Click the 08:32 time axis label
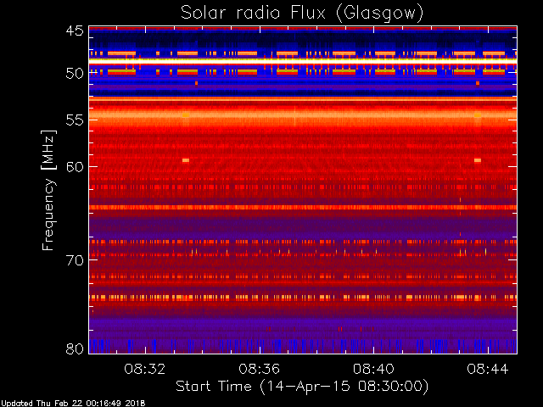Image resolution: width=543 pixels, height=407 pixels. [x=145, y=369]
